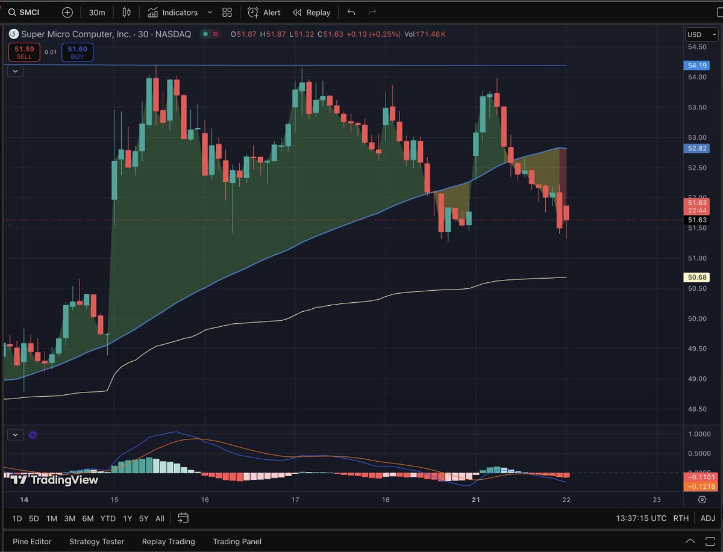The height and width of the screenshot is (552, 723).
Task: Open the Indicators dialog
Action: [x=173, y=12]
